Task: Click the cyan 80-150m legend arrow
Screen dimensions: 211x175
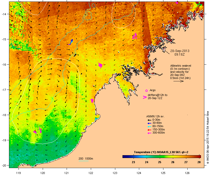Action: pos(149,127)
